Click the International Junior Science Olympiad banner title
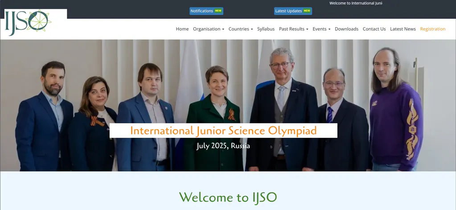The image size is (456, 210). (223, 131)
